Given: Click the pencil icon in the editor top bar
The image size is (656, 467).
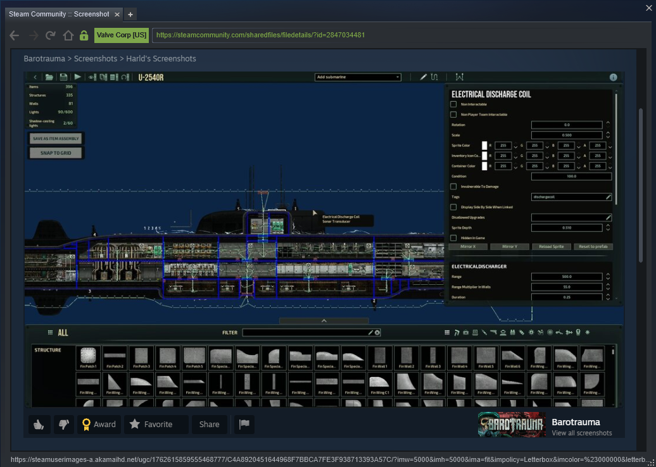Looking at the screenshot, I should pyautogui.click(x=424, y=77).
